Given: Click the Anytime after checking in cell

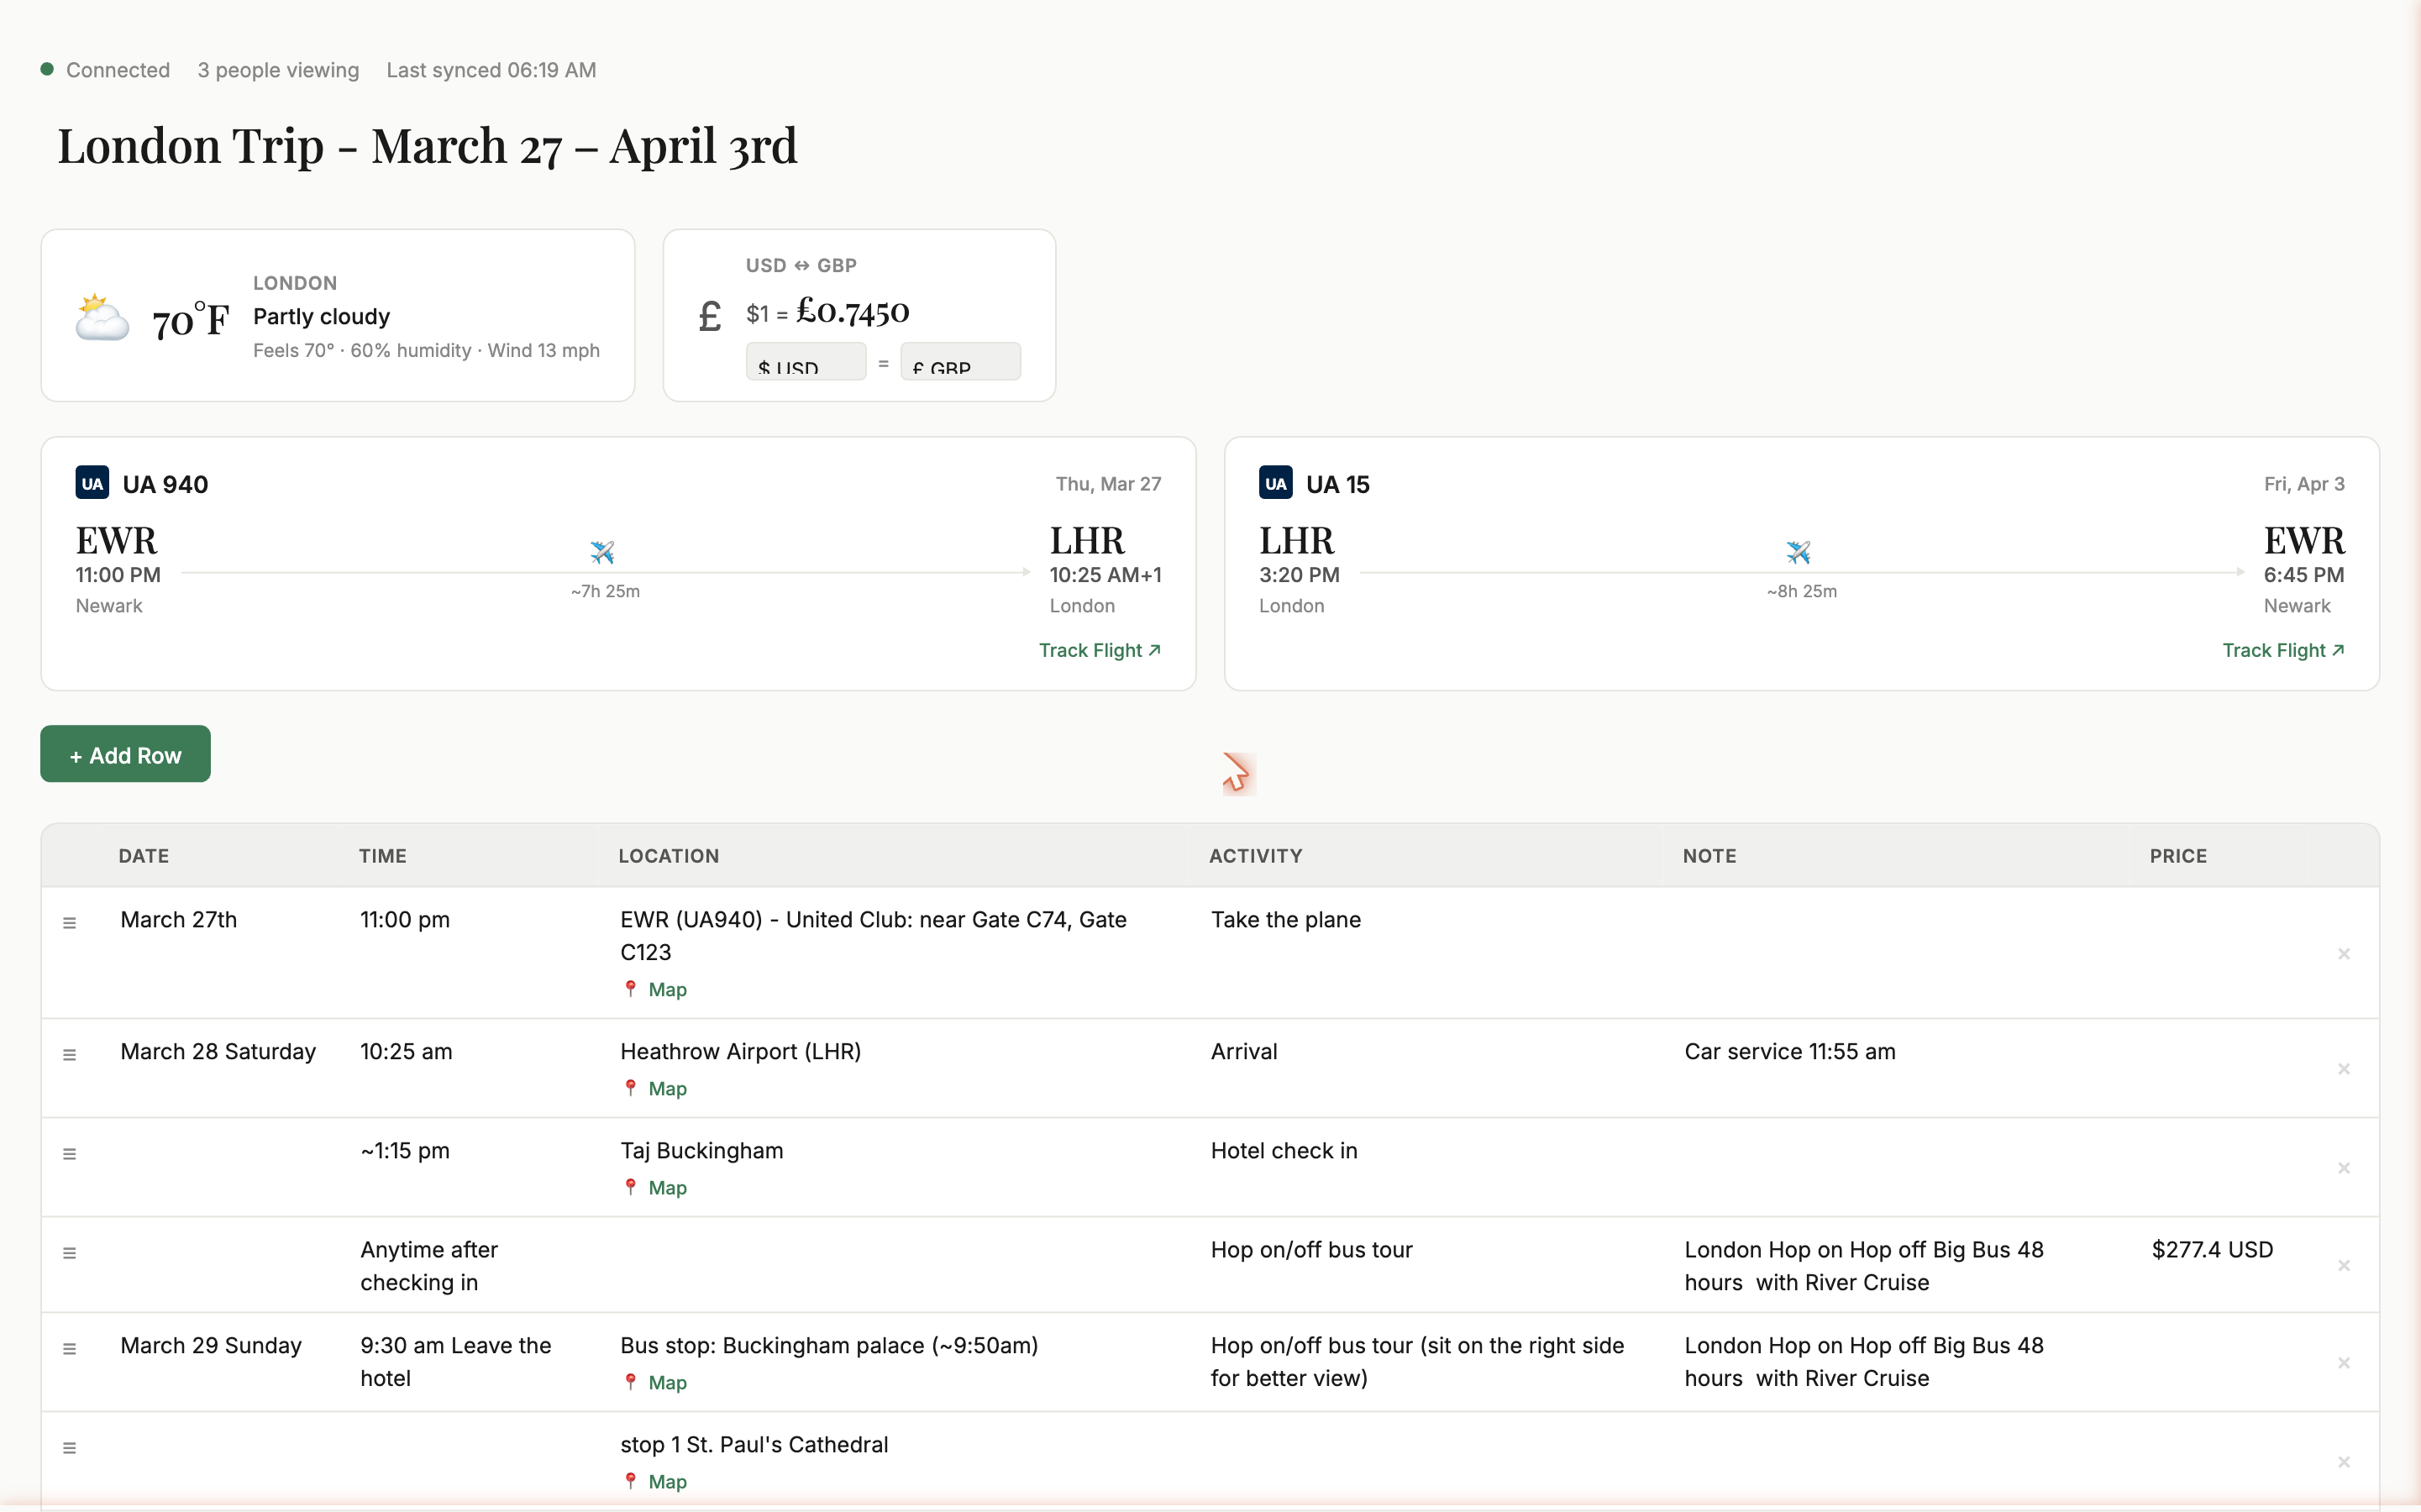Looking at the screenshot, I should click(x=429, y=1265).
